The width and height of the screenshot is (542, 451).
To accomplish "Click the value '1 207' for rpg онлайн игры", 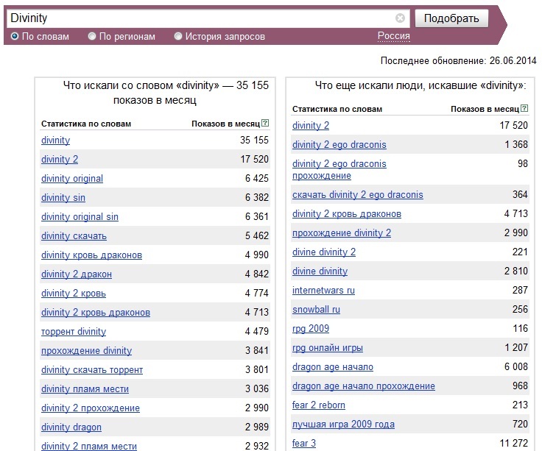I will coord(515,348).
